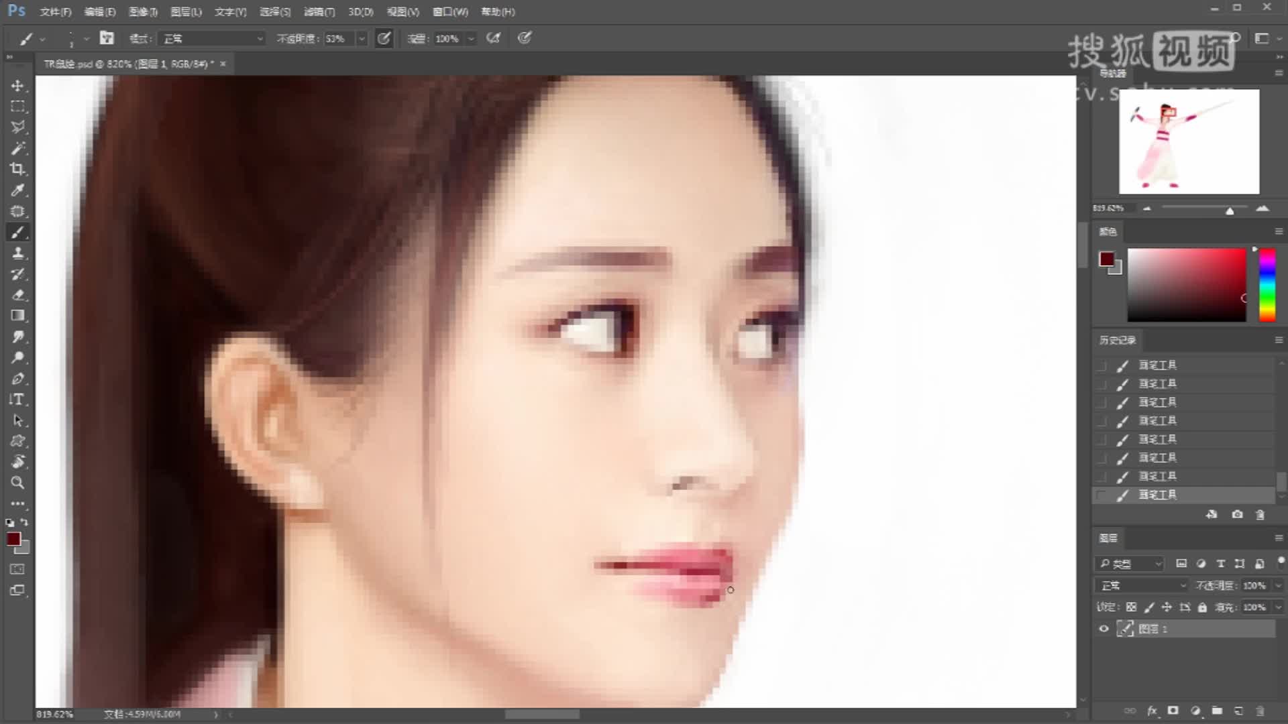Open the brush preset picker arrow
The image size is (1288, 724).
point(86,39)
